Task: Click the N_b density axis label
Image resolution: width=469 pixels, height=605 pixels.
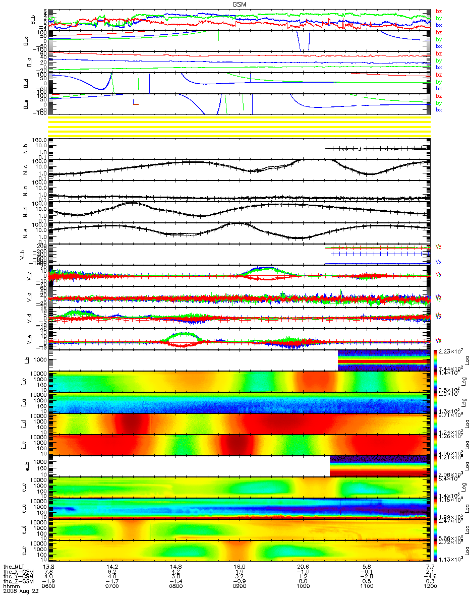Action: pos(25,149)
